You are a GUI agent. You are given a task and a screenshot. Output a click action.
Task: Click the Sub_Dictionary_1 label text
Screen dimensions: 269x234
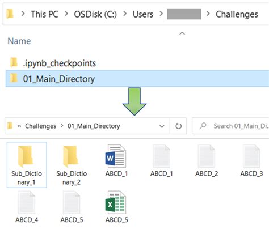[x=27, y=178]
